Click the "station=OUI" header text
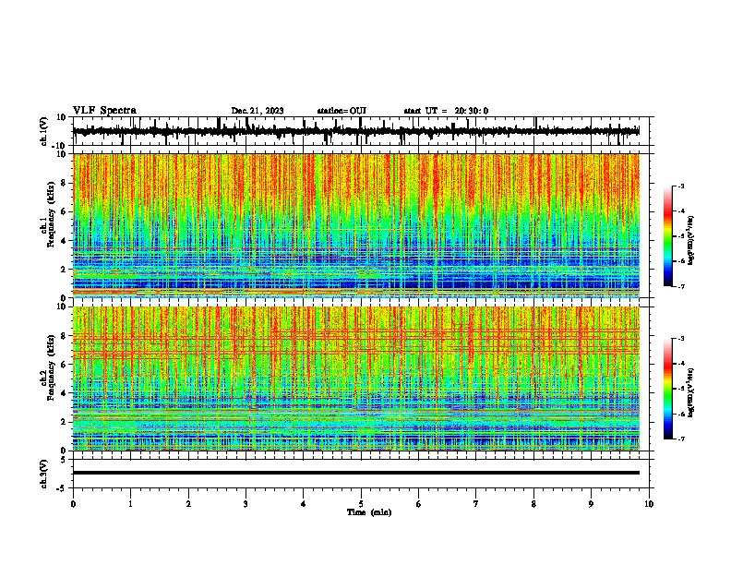The width and height of the screenshot is (731, 565). 342,111
